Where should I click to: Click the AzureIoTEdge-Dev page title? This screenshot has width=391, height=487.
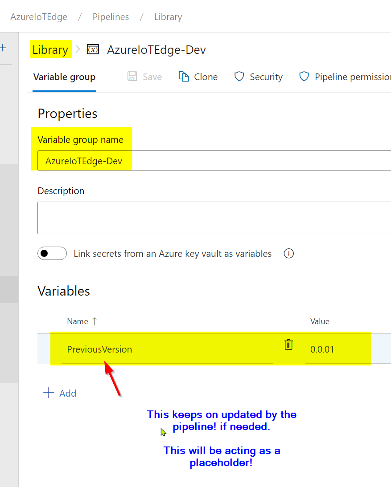[156, 50]
